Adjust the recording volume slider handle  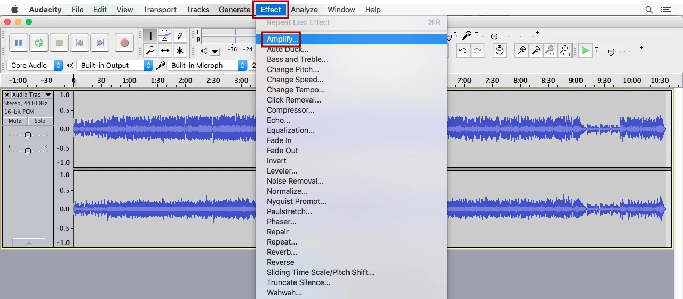click(x=495, y=37)
